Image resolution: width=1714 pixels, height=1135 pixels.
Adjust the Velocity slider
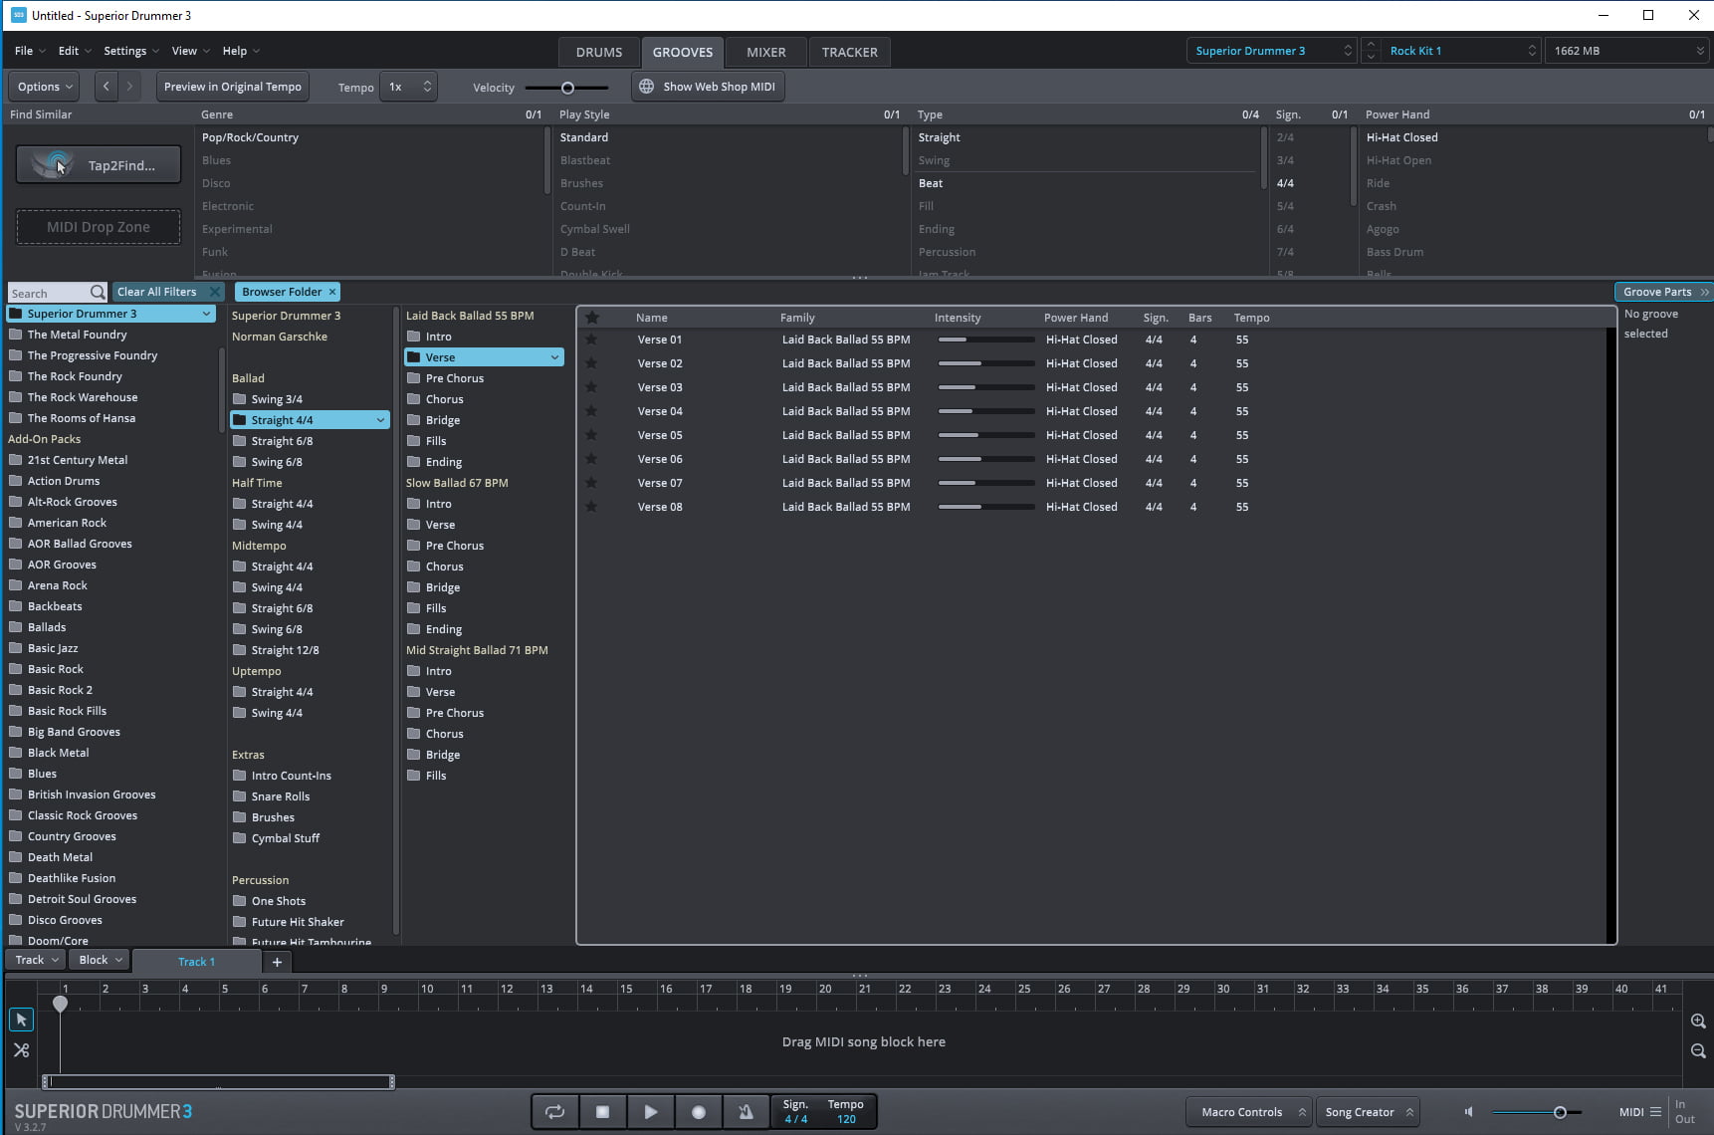[567, 87]
